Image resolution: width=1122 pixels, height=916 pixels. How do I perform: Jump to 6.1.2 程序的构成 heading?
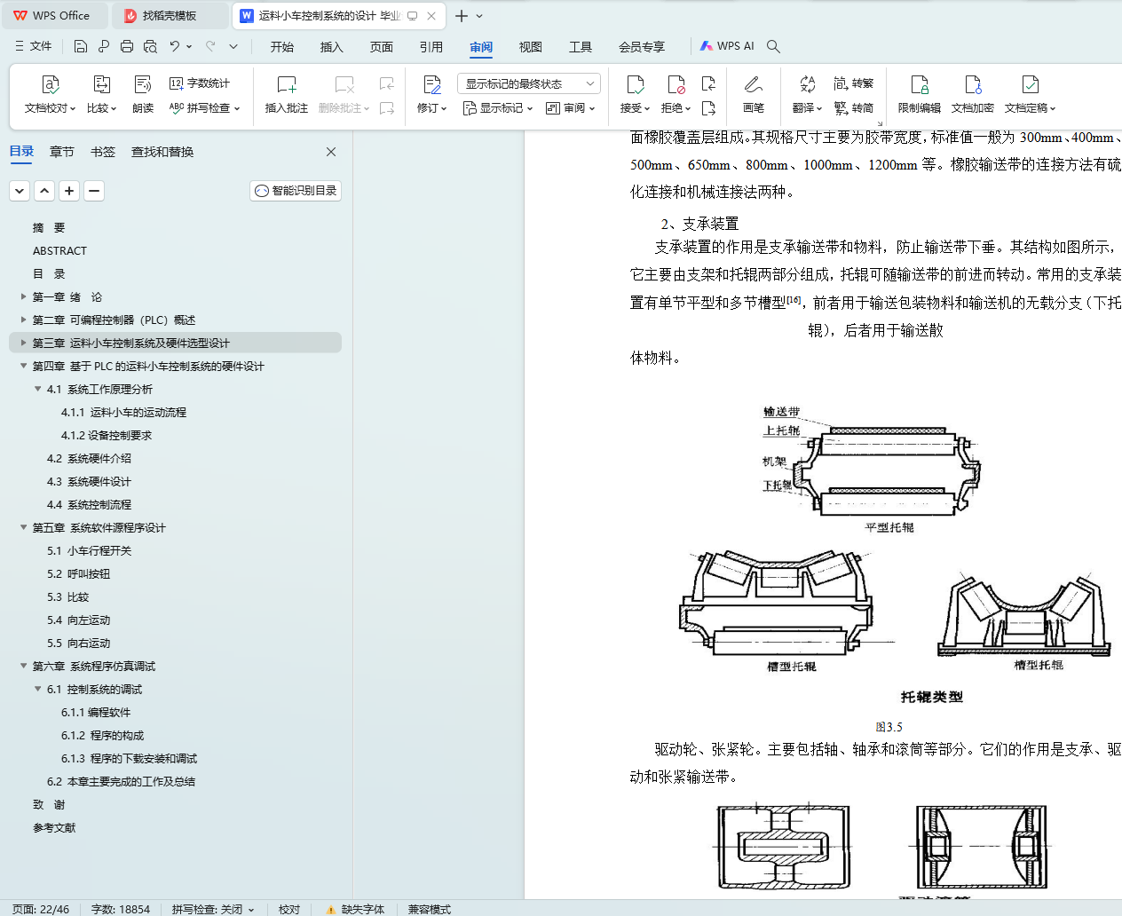[x=102, y=735]
